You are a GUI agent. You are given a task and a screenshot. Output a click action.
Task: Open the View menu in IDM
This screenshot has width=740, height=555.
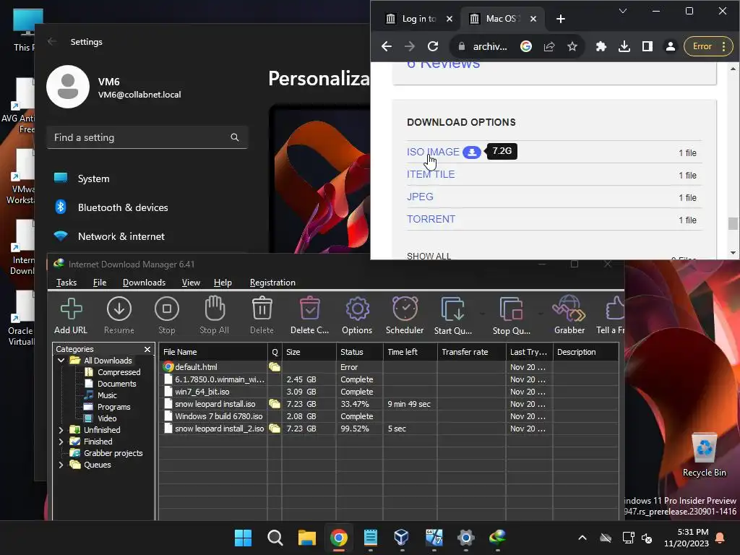click(x=191, y=283)
